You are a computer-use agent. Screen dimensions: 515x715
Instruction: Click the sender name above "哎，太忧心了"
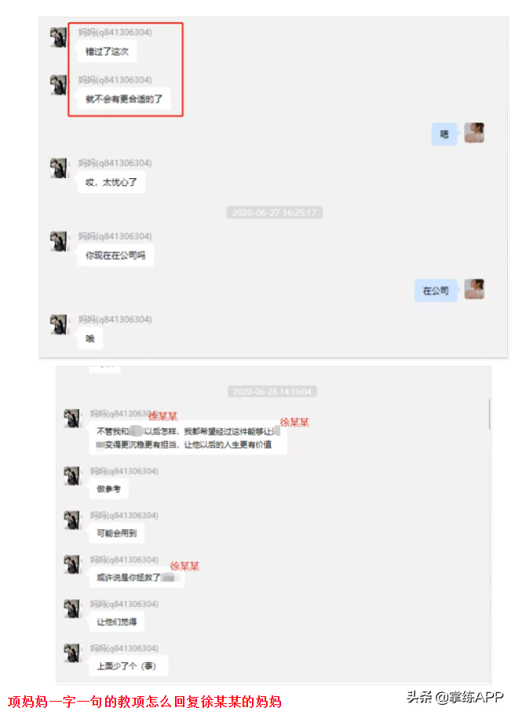(x=115, y=162)
